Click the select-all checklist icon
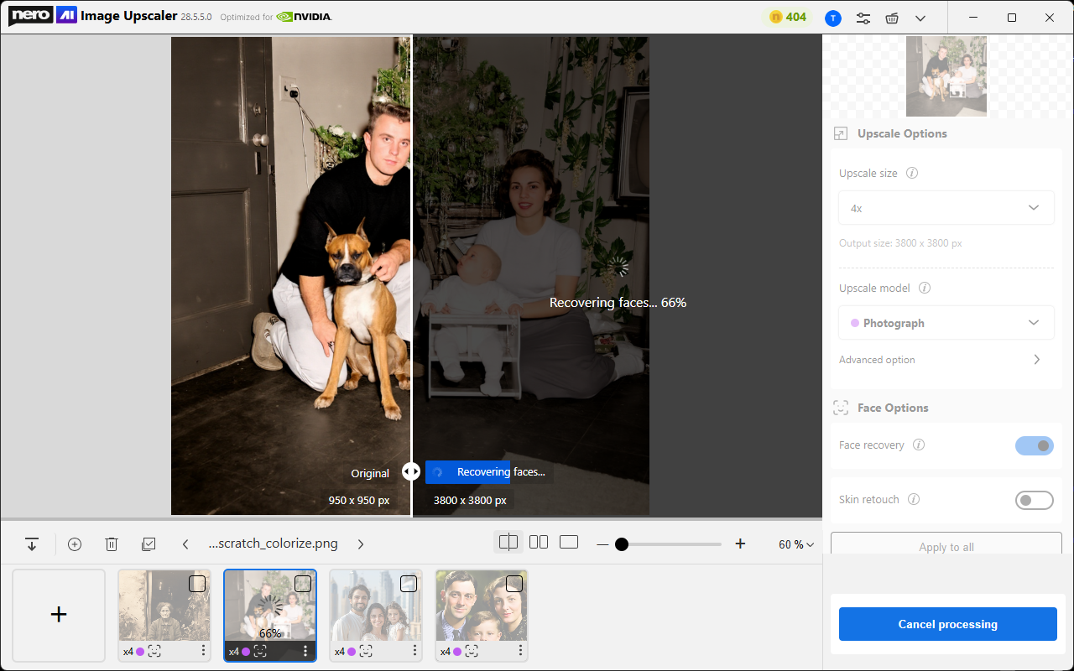Viewport: 1074px width, 671px height. tap(149, 544)
